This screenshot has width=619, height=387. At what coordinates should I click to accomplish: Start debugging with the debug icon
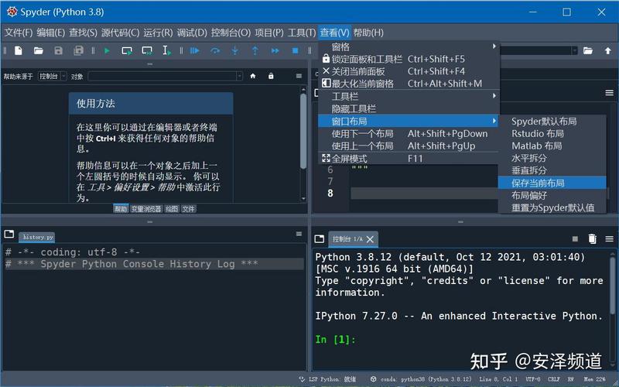point(195,50)
